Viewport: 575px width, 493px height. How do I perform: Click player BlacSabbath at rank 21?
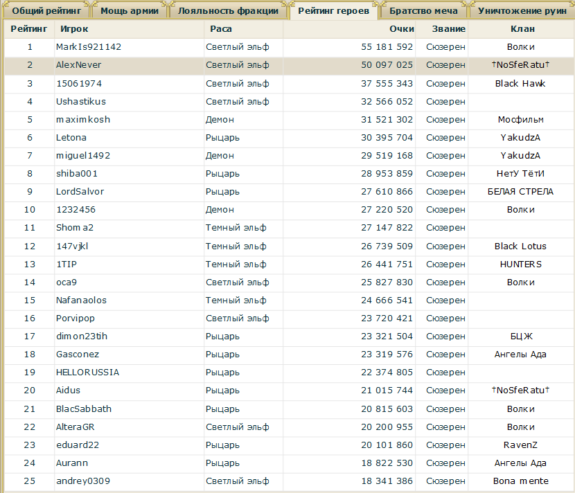[x=84, y=409]
